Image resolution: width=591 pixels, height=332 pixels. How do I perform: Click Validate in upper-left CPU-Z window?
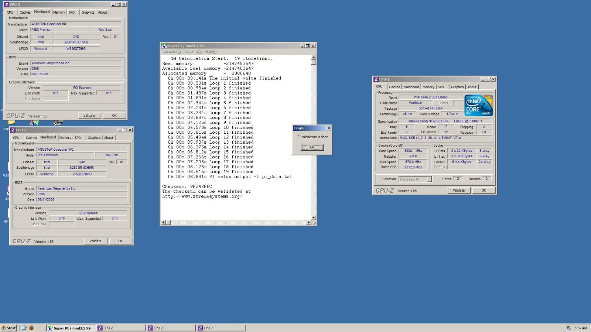(x=89, y=116)
